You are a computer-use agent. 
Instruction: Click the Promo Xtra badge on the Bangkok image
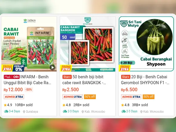coord(66,68)
